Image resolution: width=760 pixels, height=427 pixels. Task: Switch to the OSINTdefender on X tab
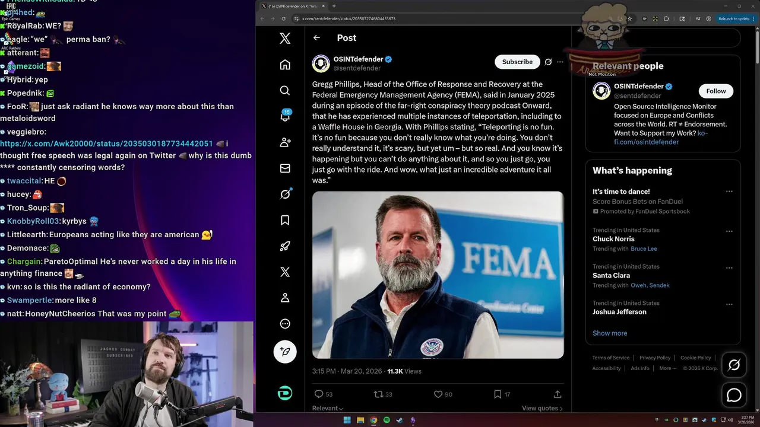coord(293,6)
